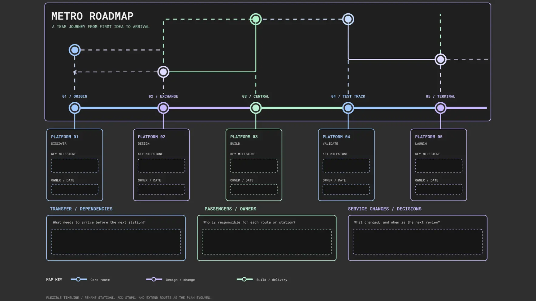
Task: Click the Core route legend symbol
Action: pyautogui.click(x=79, y=279)
